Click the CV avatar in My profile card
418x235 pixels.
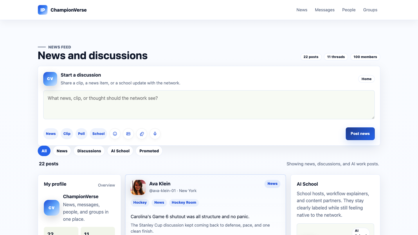tap(52, 208)
